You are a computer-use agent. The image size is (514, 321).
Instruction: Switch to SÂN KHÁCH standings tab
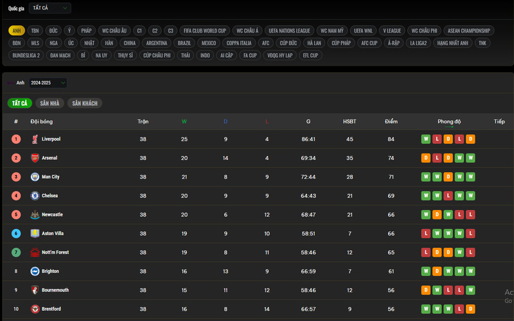coord(85,103)
